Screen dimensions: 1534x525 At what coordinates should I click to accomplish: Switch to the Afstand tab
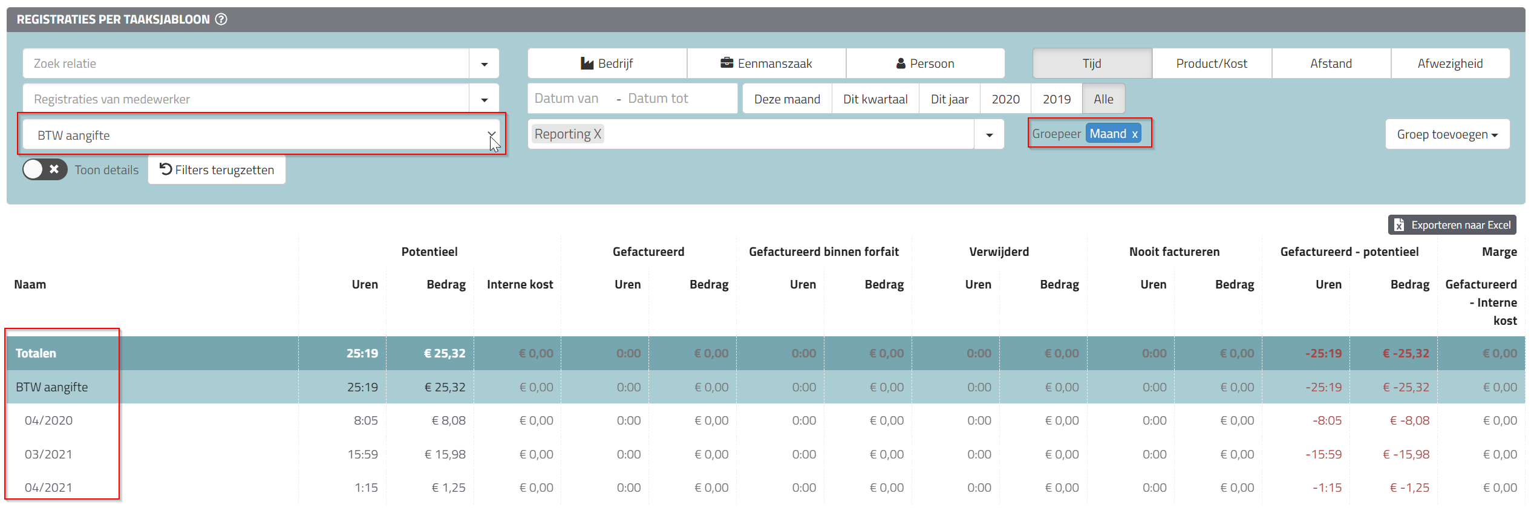[1331, 64]
